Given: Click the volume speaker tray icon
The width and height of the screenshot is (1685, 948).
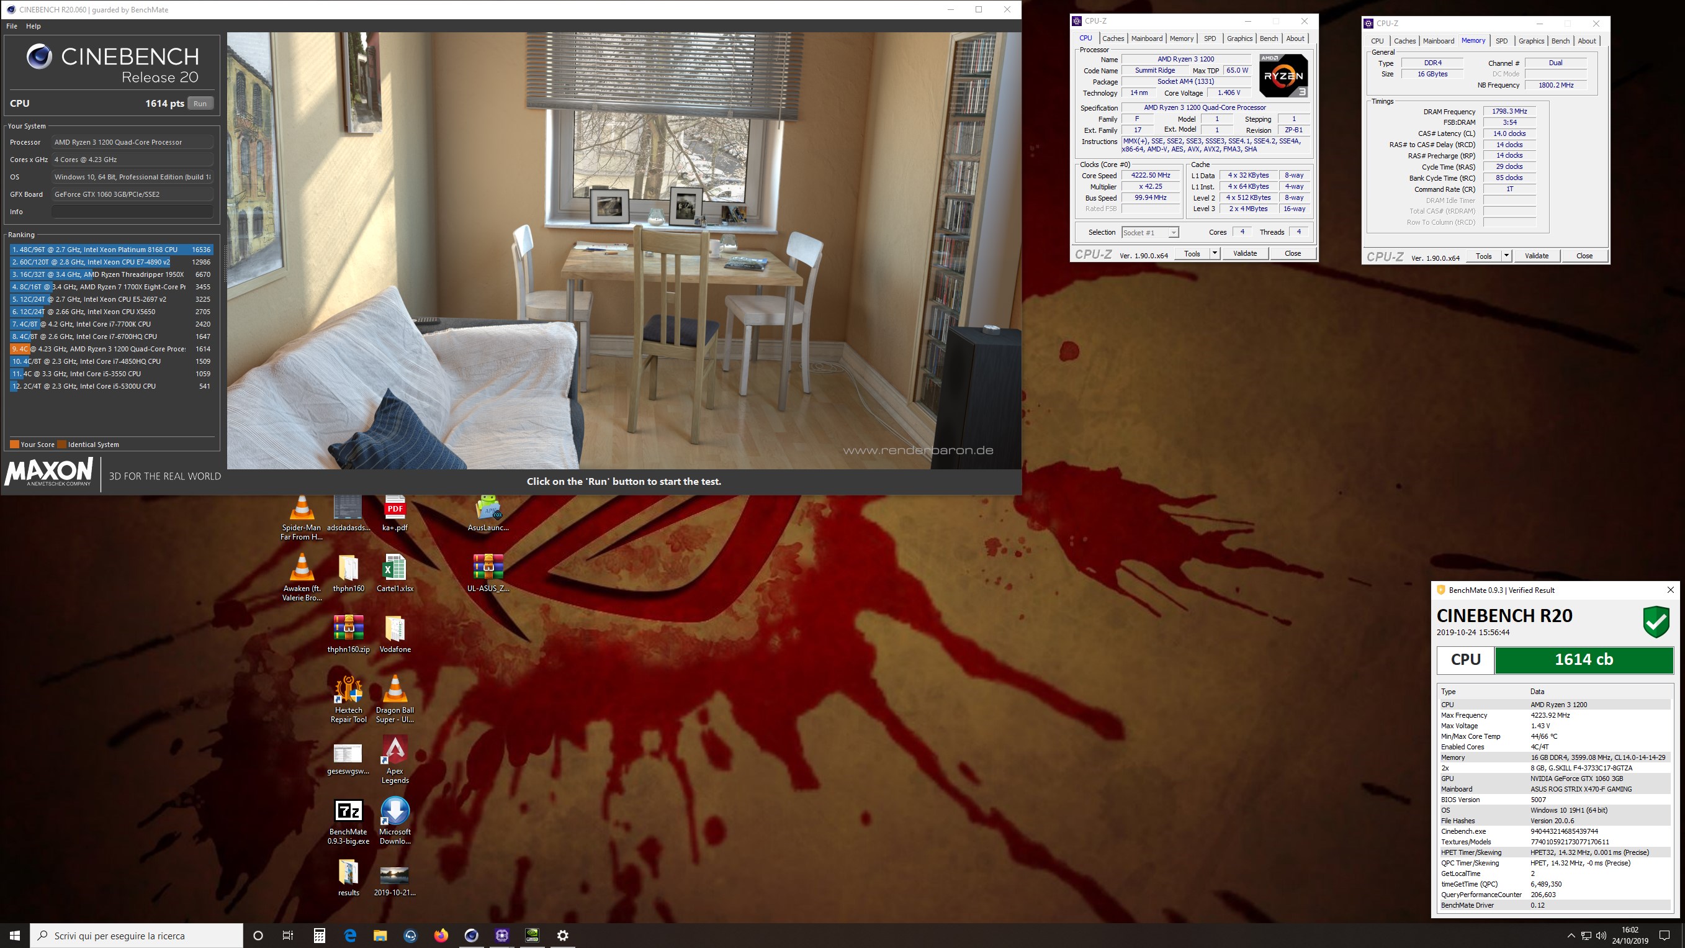Looking at the screenshot, I should (x=1601, y=936).
